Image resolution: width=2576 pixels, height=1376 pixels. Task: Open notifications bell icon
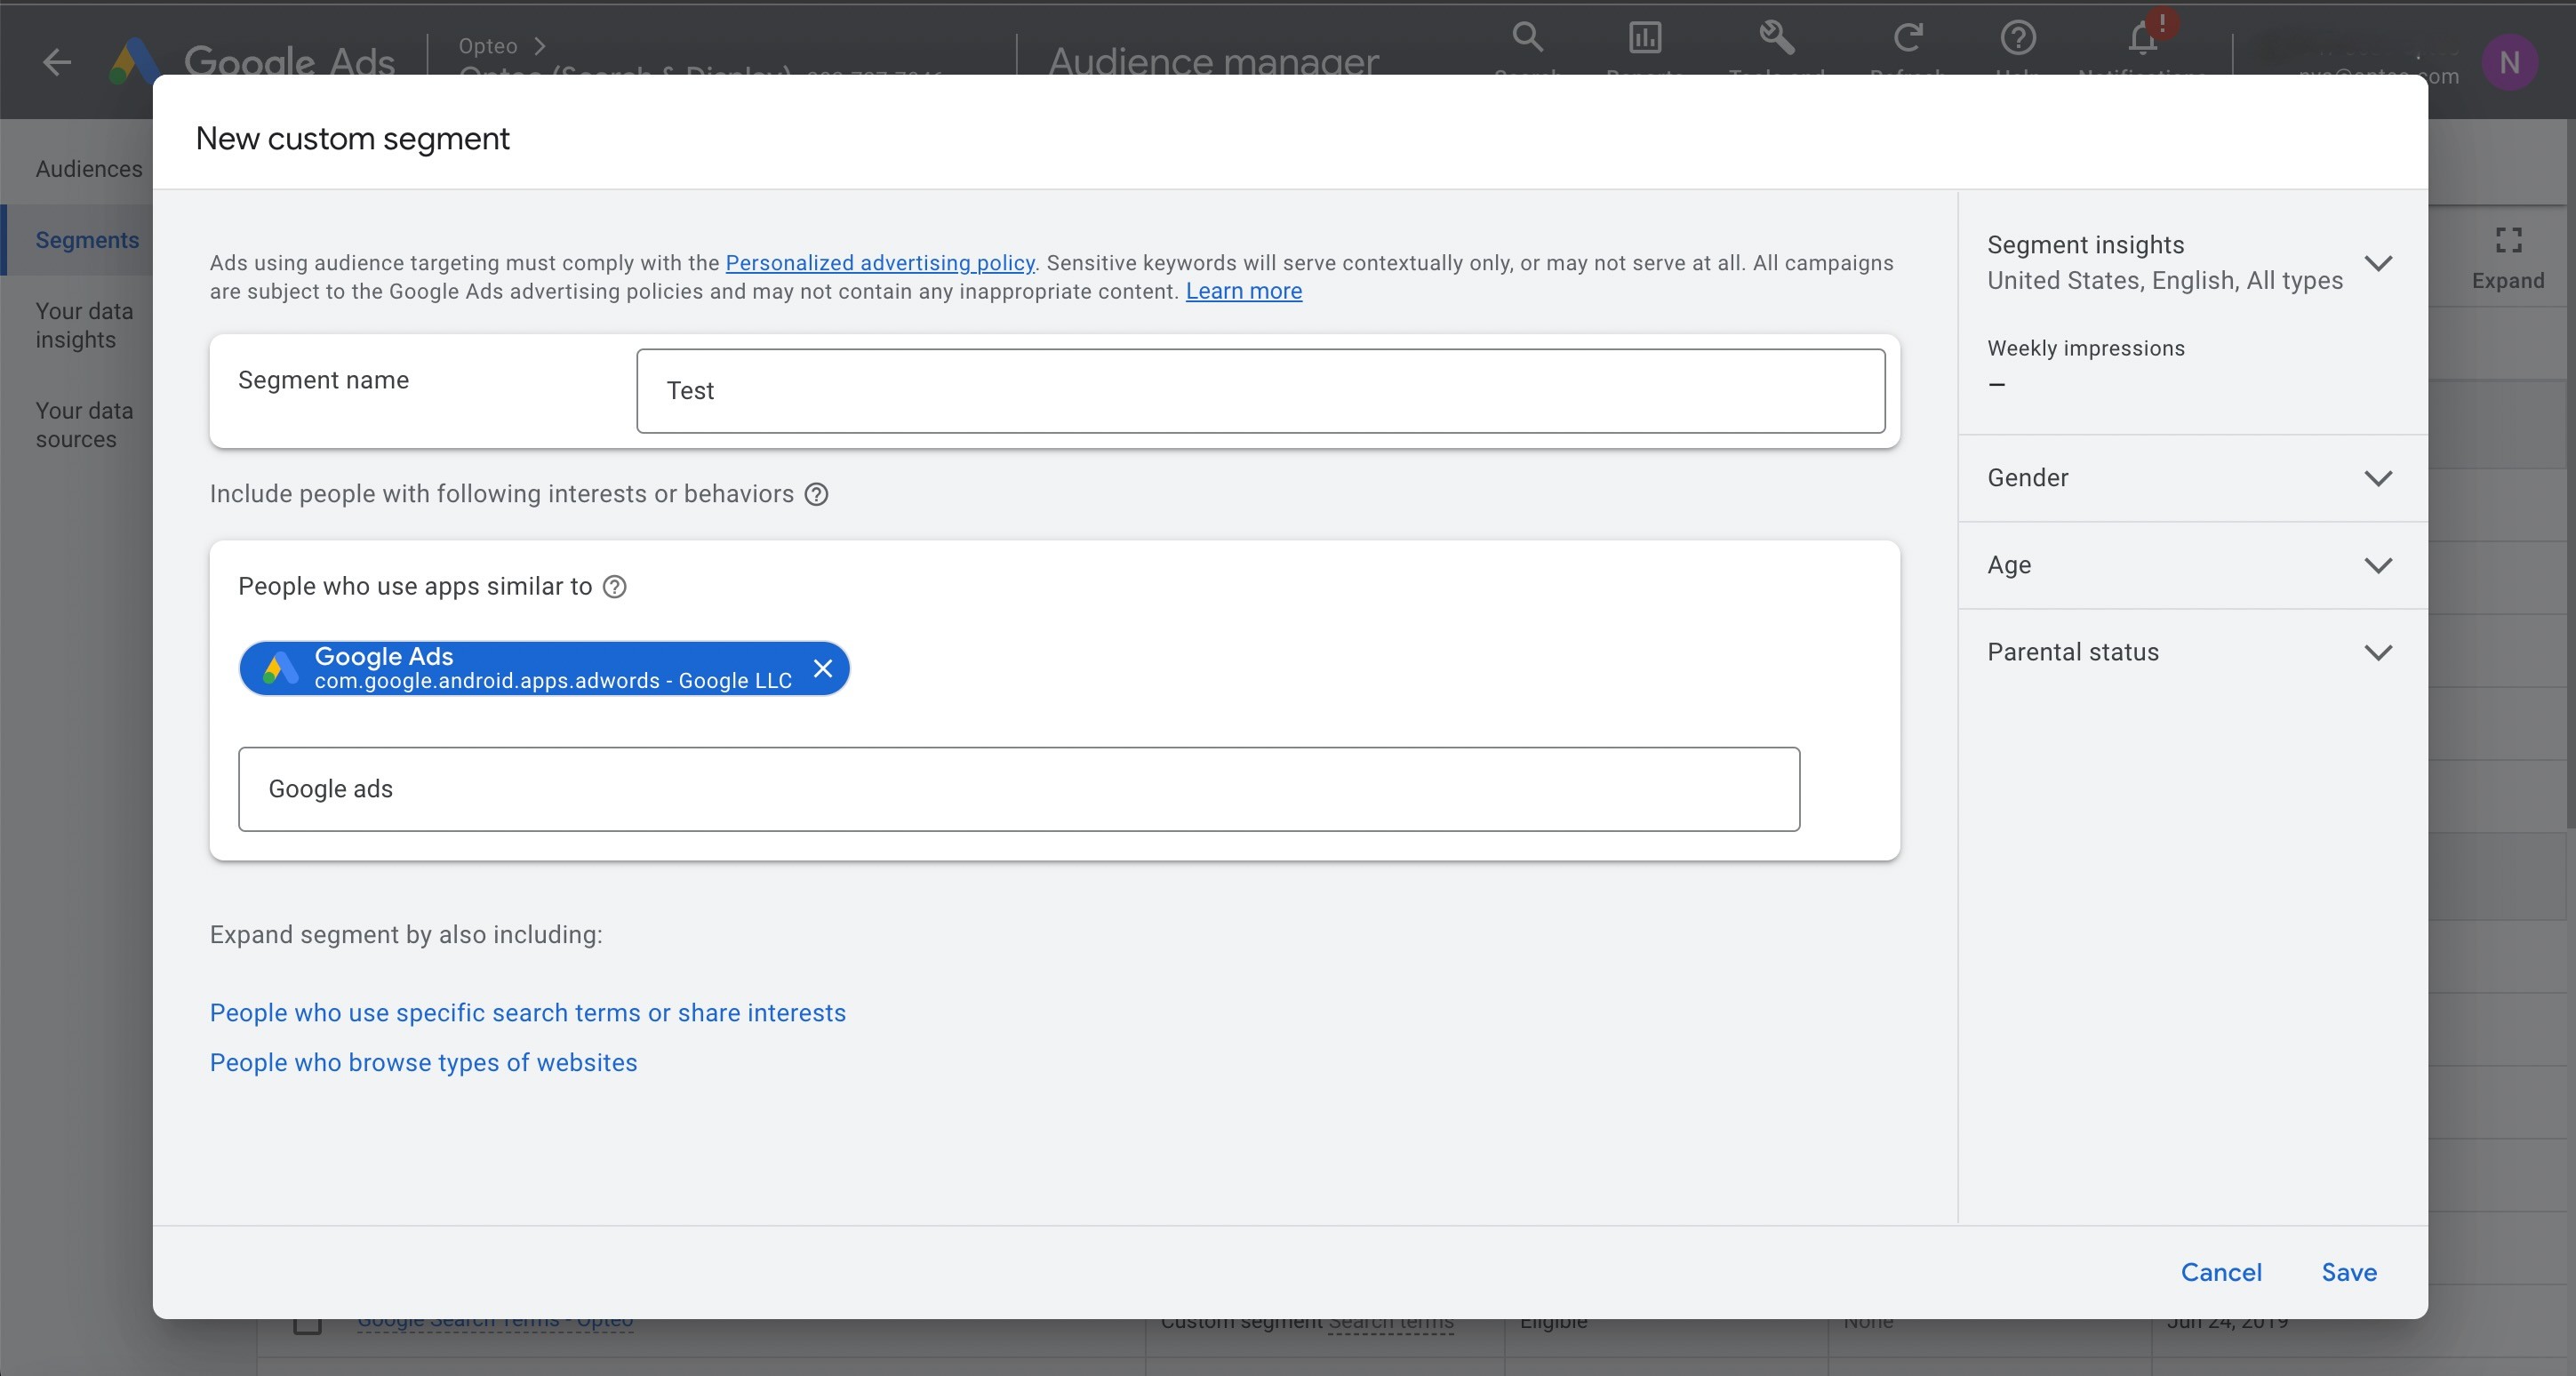2142,38
